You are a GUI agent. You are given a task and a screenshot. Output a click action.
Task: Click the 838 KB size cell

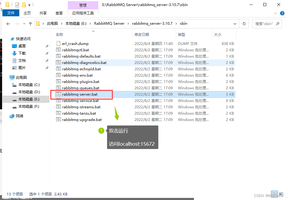point(228,43)
